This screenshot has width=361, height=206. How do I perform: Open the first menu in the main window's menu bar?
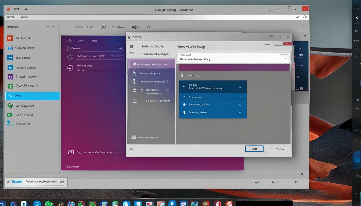[x=10, y=17]
